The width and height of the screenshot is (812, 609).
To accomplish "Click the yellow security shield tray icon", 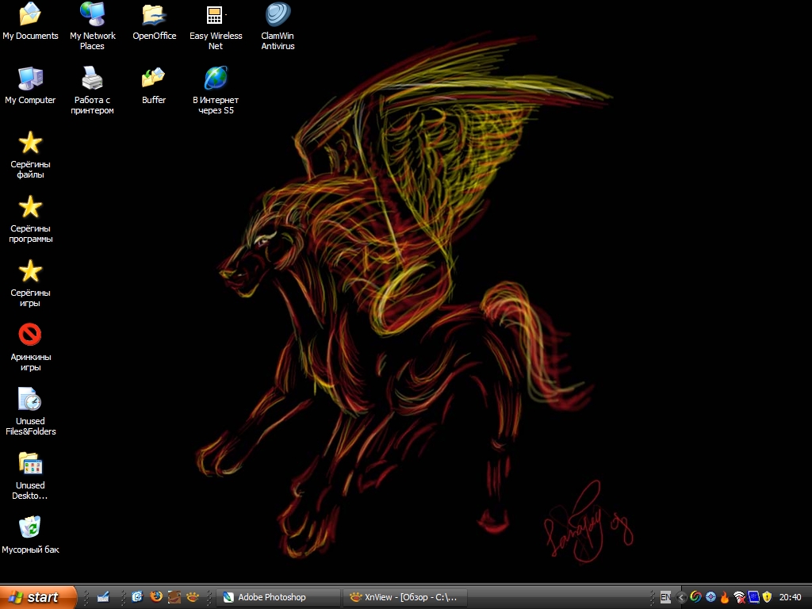I will pyautogui.click(x=767, y=597).
